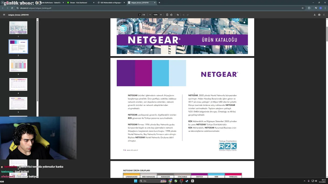Download the PDF file
328x184 pixels.
(x=315, y=15)
